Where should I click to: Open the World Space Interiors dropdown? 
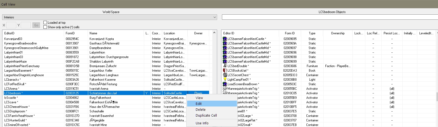[x=109, y=17]
